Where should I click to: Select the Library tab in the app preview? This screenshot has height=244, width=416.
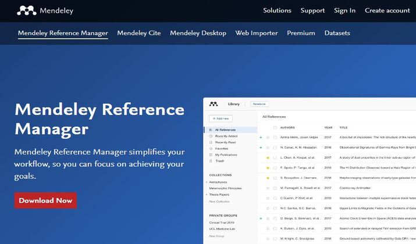[x=233, y=104]
